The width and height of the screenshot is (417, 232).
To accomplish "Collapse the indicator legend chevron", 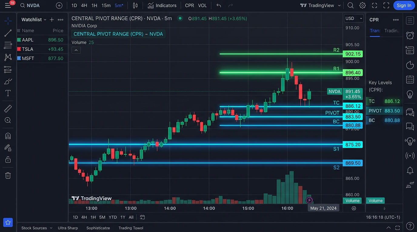I will (76, 50).
